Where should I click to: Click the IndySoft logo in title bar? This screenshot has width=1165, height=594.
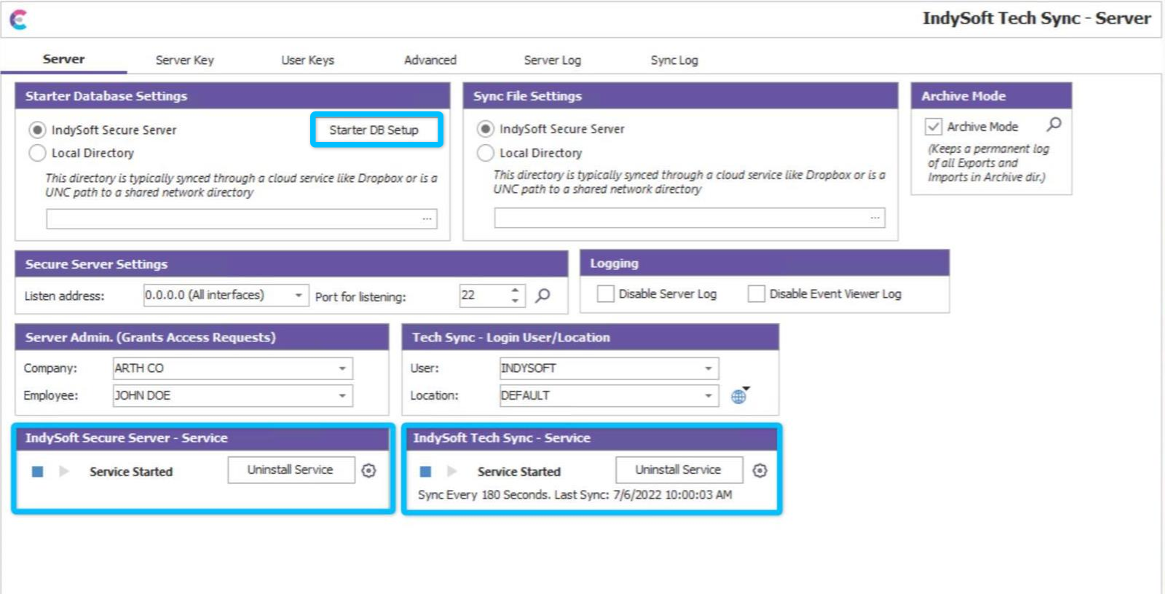(19, 20)
